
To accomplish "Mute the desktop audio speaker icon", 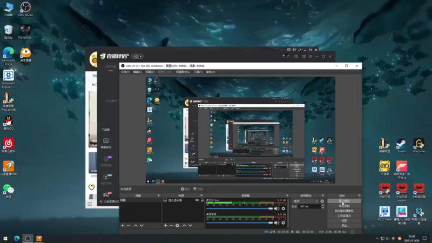I will (276, 222).
